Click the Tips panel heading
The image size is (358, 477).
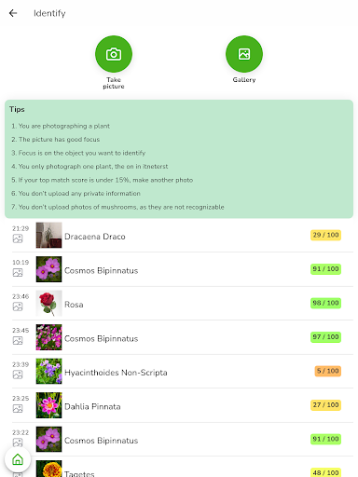click(x=17, y=109)
